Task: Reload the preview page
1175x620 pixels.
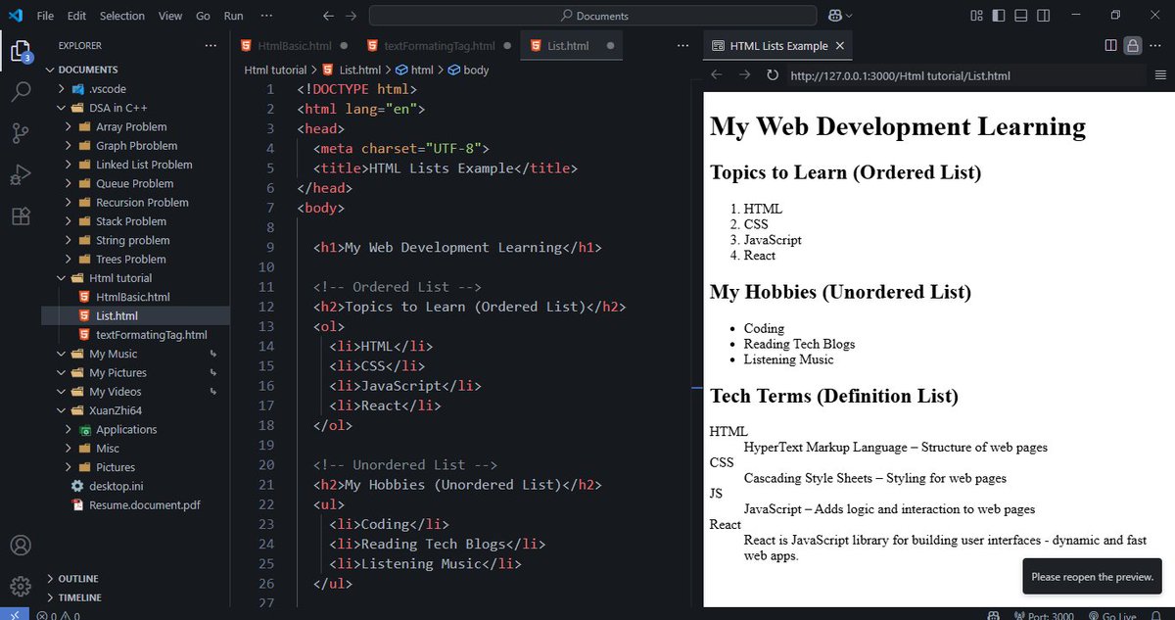Action: click(x=773, y=75)
